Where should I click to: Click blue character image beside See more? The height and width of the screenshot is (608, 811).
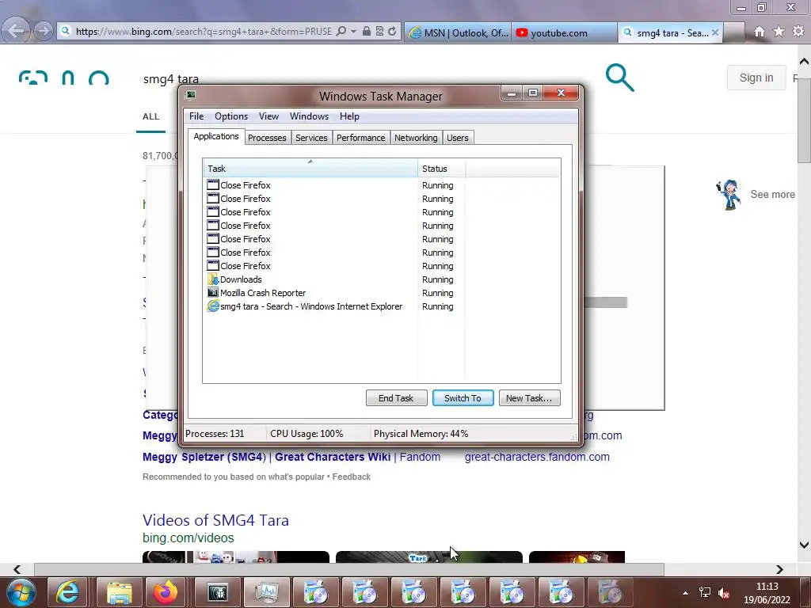click(729, 195)
